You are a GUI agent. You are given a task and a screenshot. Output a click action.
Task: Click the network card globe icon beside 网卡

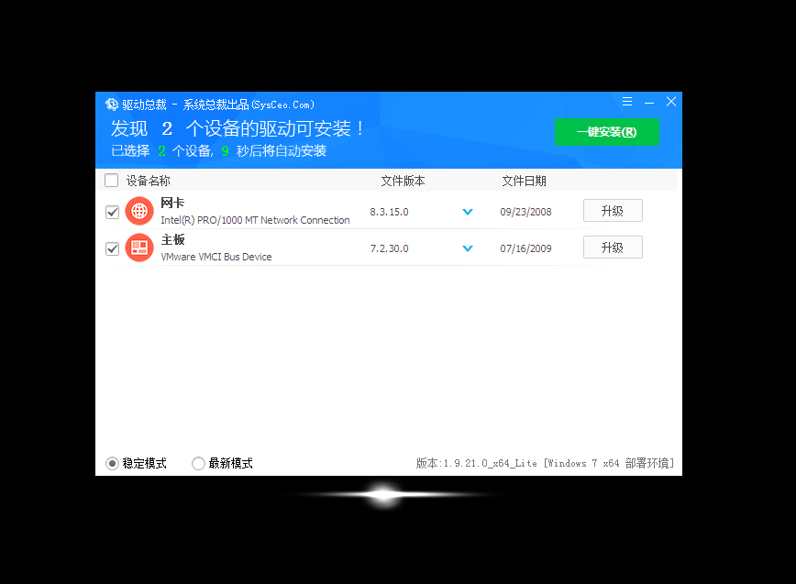click(x=138, y=211)
